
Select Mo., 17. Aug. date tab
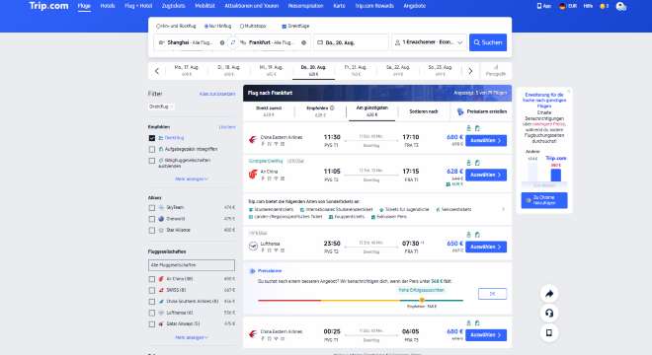[x=187, y=71]
